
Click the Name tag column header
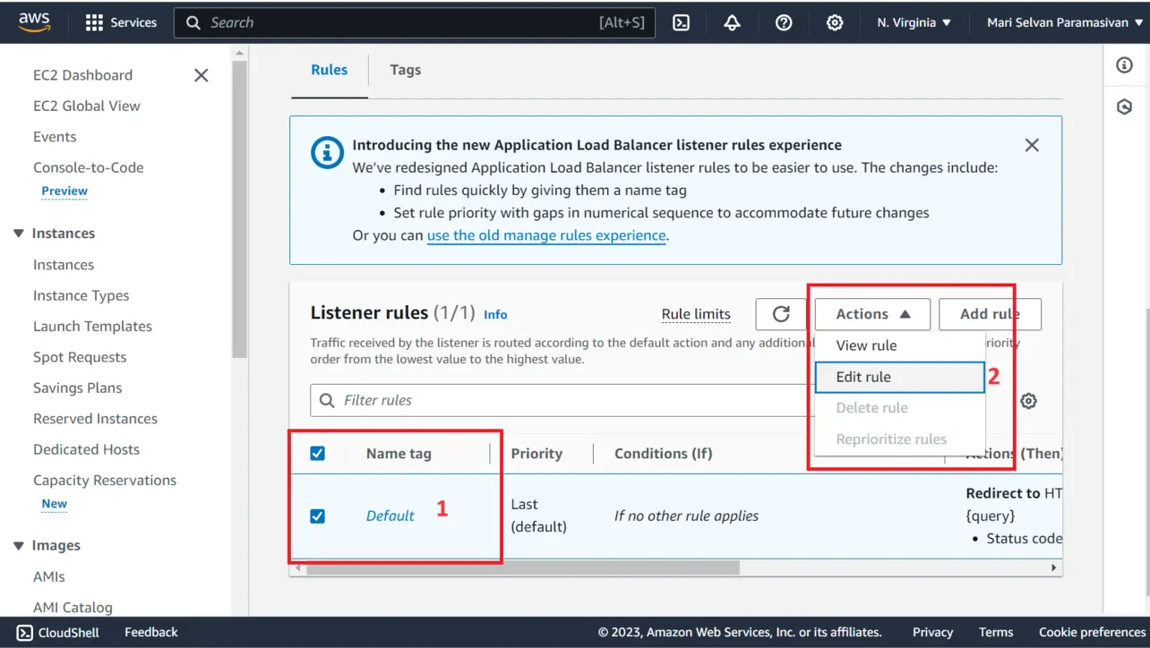[399, 454]
